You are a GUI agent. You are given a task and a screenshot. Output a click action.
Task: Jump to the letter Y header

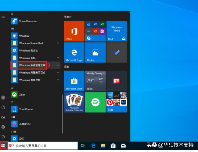(12, 102)
